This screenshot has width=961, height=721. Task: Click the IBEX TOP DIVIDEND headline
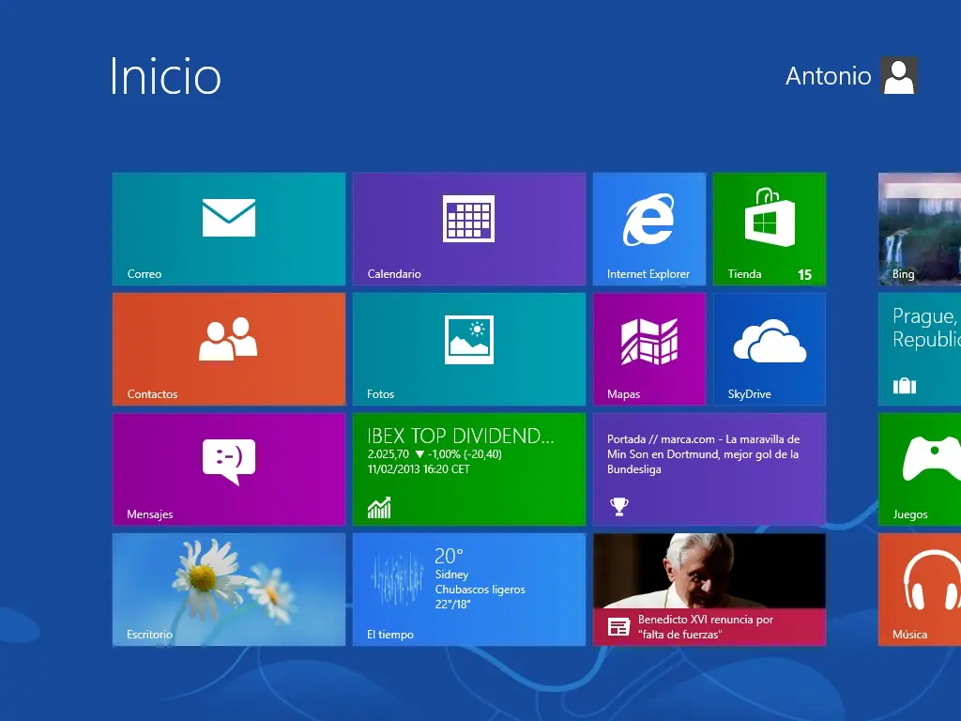click(460, 436)
